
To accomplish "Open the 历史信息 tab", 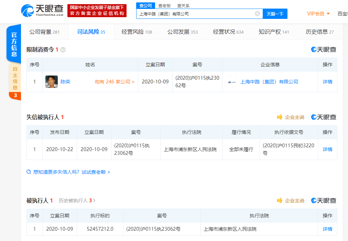I will click(x=319, y=32).
